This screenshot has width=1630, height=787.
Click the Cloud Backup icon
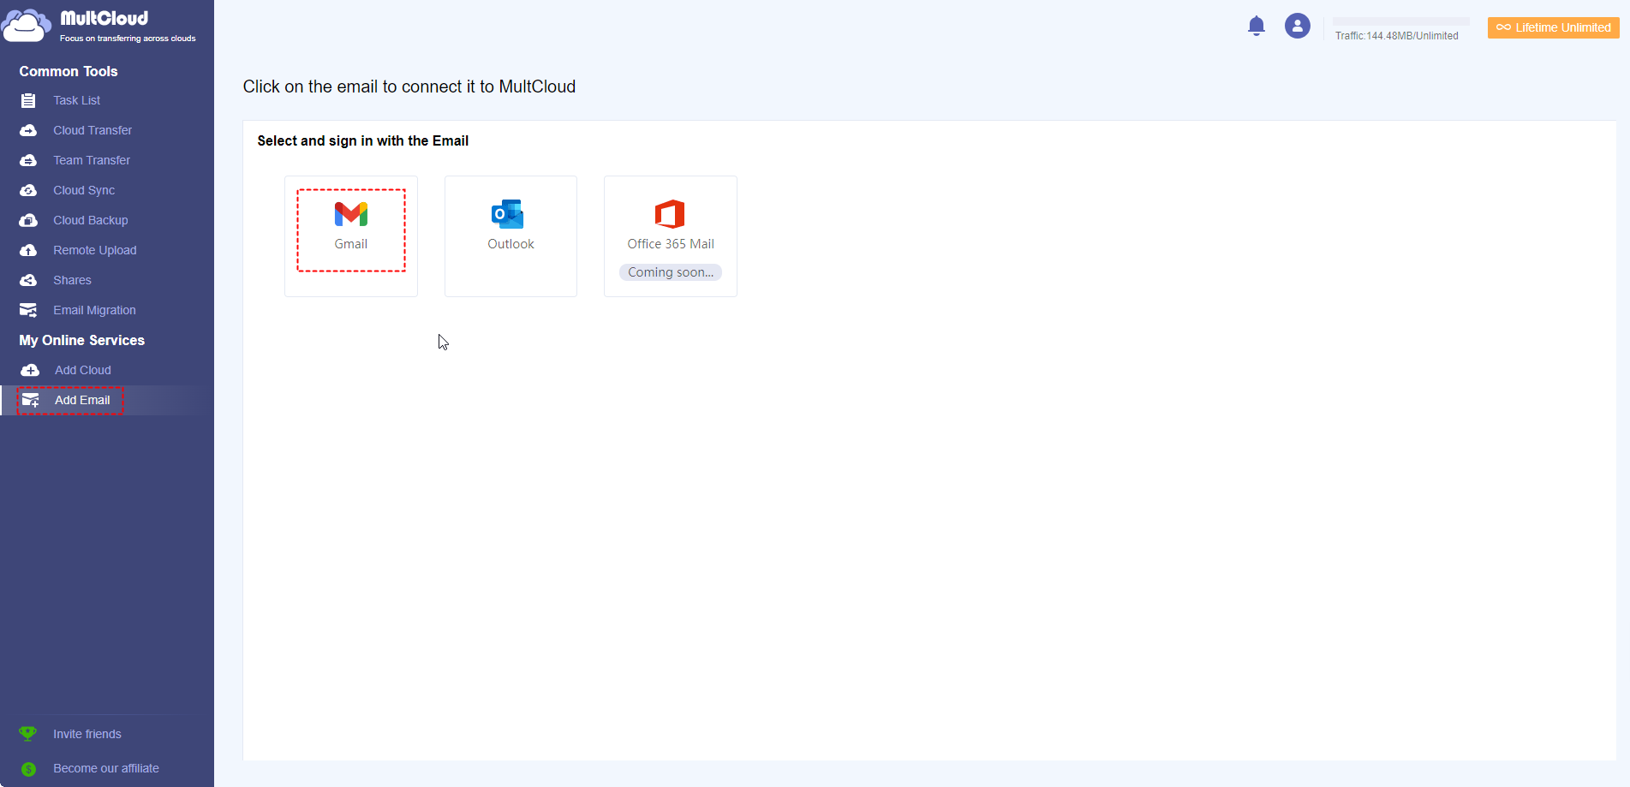(x=28, y=220)
